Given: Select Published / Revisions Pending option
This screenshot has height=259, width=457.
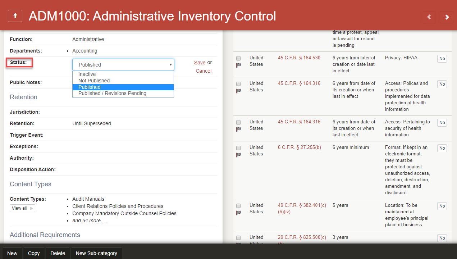Looking at the screenshot, I should 112,93.
